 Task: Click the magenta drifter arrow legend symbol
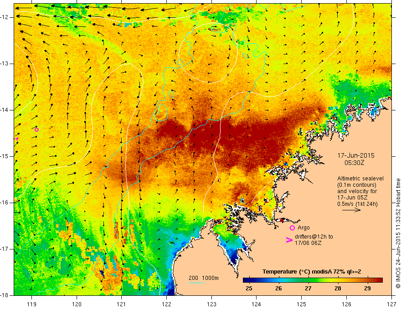pos(289,240)
